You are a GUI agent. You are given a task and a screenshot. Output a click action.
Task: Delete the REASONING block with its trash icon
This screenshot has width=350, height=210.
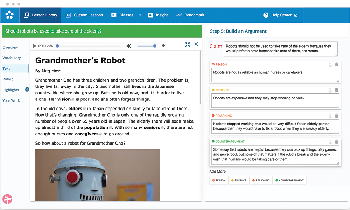click(x=337, y=116)
